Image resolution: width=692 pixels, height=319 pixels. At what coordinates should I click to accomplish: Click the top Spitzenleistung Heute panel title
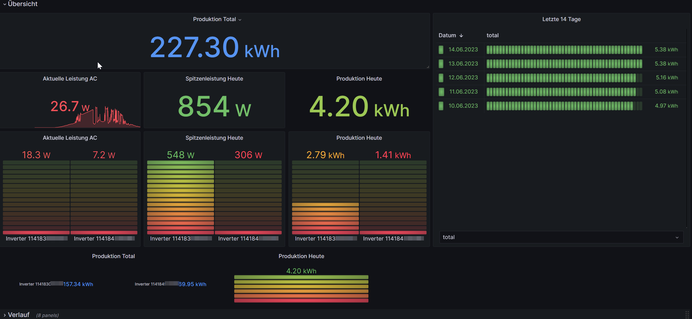tap(214, 79)
